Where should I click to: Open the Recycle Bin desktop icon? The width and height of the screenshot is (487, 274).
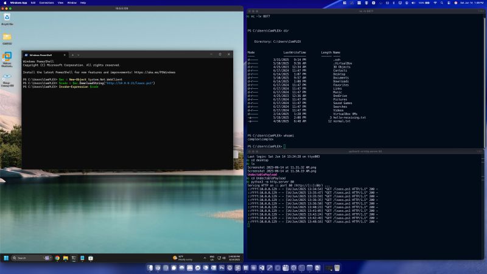[7, 18]
